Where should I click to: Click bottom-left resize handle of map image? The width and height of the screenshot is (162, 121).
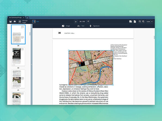pyautogui.click(x=69, y=85)
